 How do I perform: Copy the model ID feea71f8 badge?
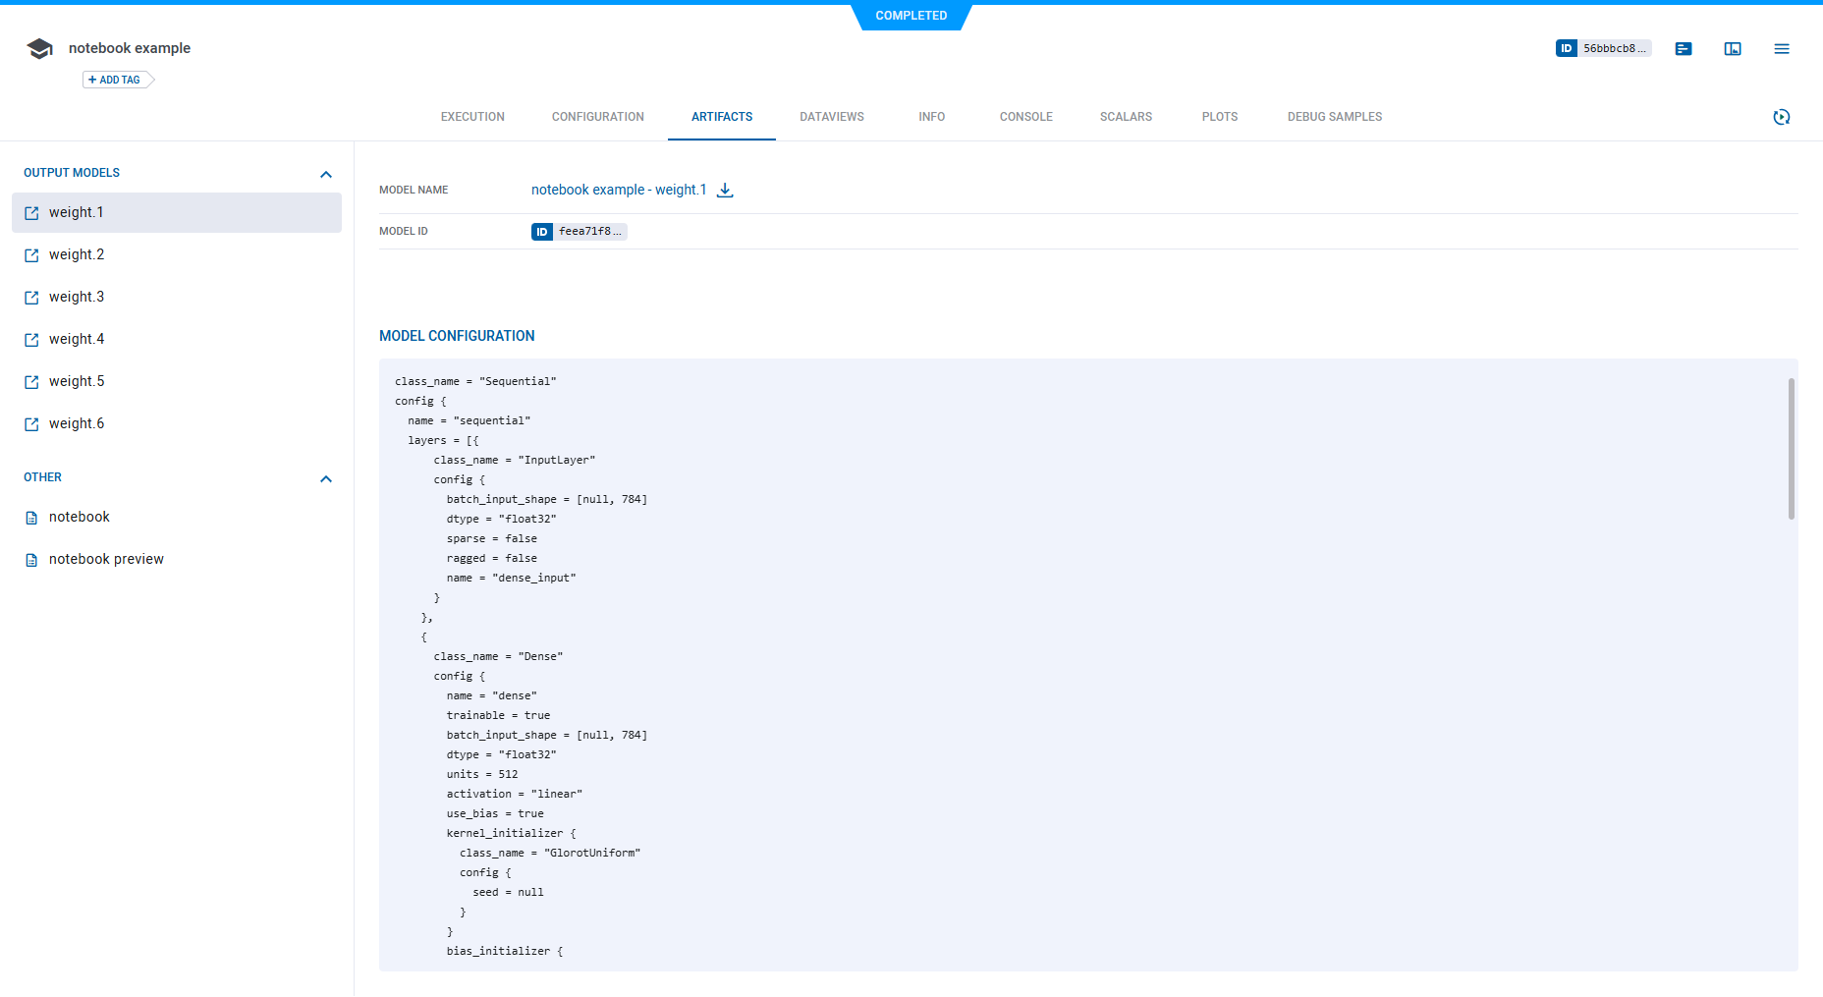pyautogui.click(x=579, y=232)
